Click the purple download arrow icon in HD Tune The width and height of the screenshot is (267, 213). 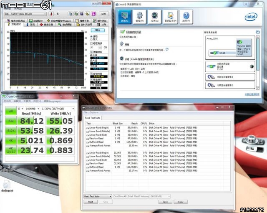(93, 14)
